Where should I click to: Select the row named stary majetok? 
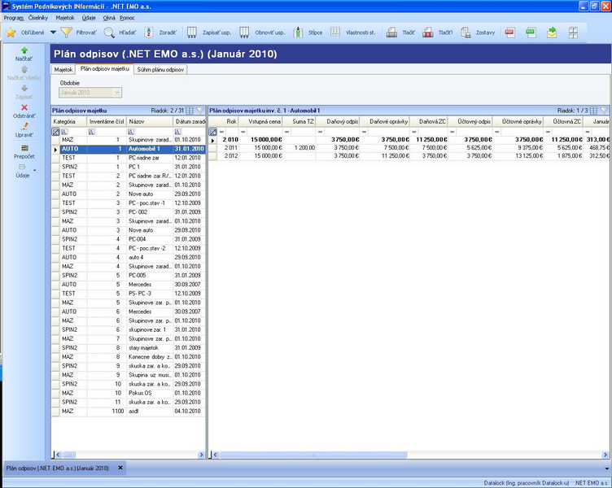(x=129, y=347)
